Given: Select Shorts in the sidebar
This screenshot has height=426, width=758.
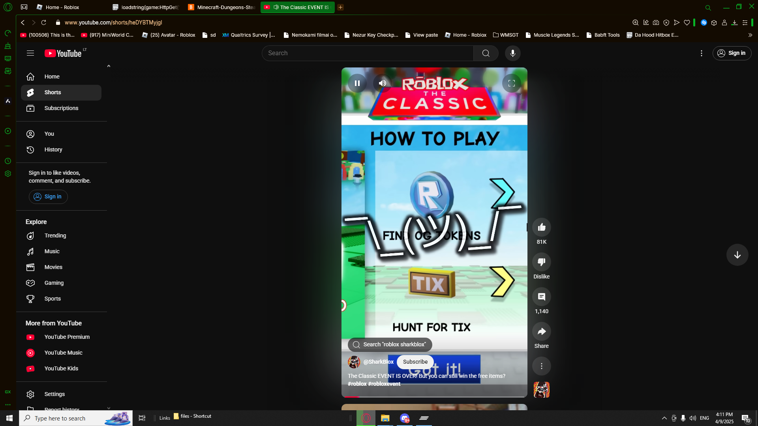Looking at the screenshot, I should pyautogui.click(x=61, y=92).
